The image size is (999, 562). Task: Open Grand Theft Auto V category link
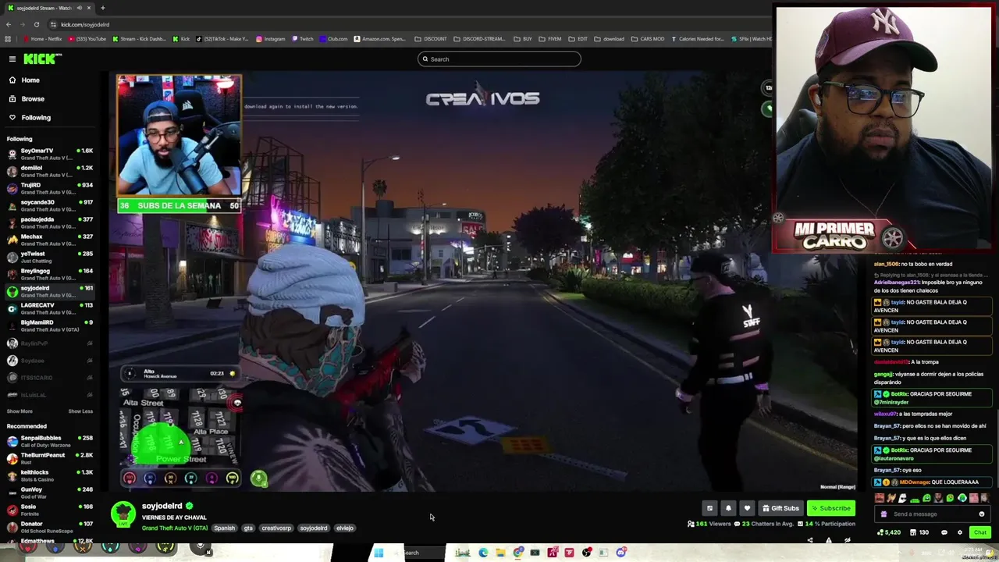(x=175, y=528)
